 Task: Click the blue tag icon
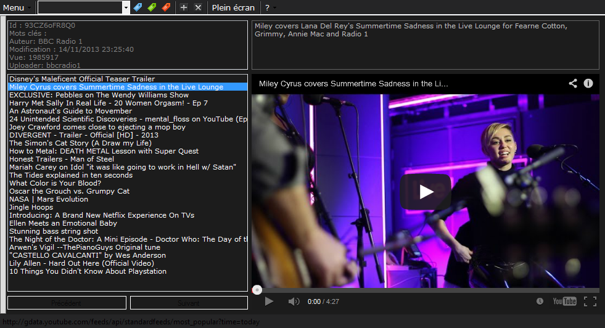tap(138, 7)
